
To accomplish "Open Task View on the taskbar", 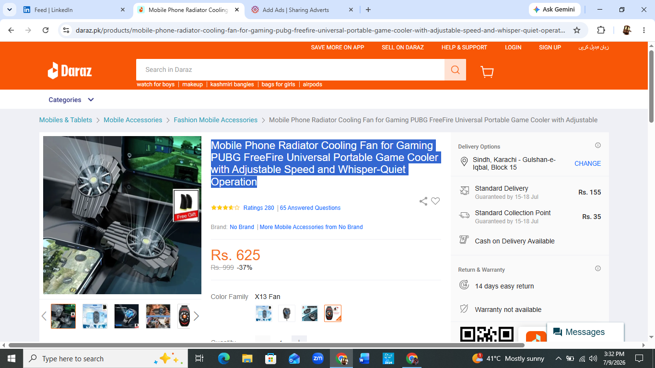I will click(x=199, y=358).
